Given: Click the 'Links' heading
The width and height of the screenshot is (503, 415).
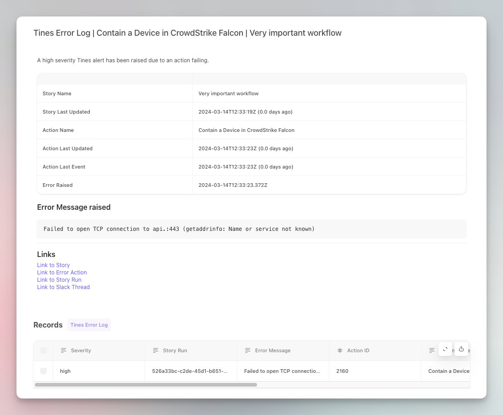Looking at the screenshot, I should 46,254.
